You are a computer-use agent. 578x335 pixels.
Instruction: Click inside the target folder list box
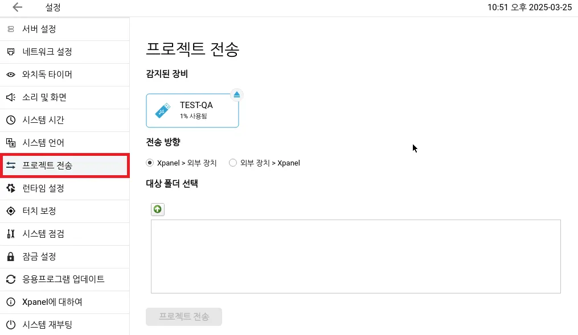coord(355,256)
